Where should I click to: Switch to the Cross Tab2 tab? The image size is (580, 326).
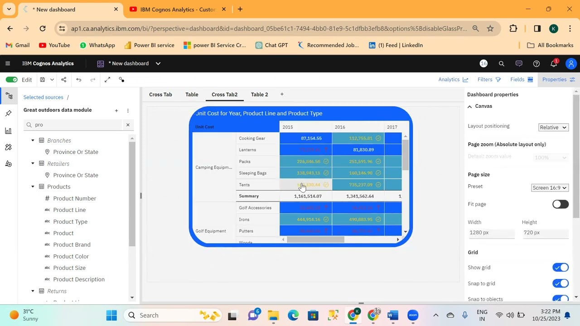tap(224, 95)
